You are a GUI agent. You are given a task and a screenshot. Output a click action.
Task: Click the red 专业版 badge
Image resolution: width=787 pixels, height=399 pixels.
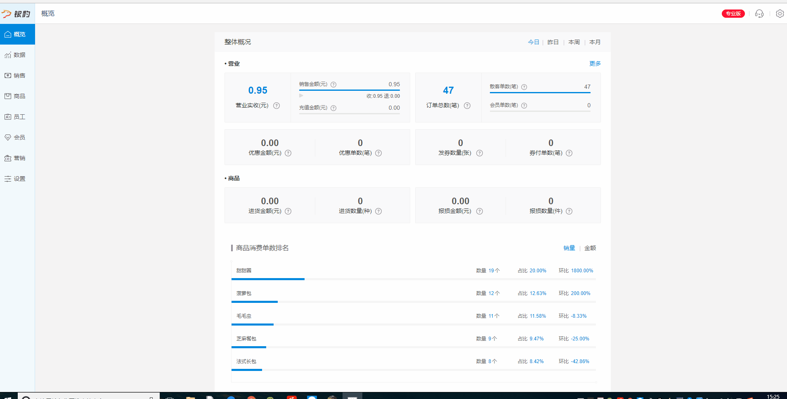tap(733, 14)
